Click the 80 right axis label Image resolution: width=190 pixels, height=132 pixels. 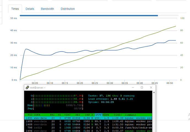(x=181, y=30)
